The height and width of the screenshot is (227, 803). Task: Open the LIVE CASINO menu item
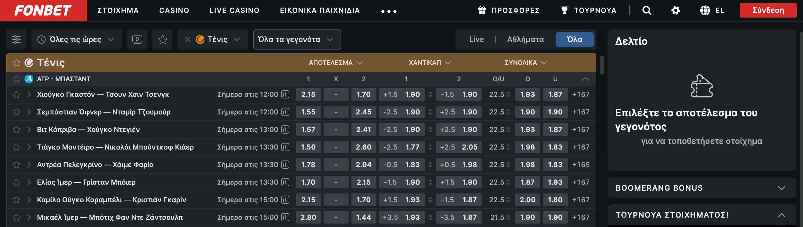click(234, 11)
